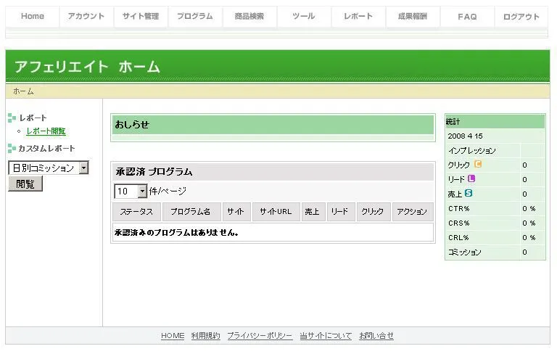Click the ログアウト menu item
The image size is (557, 354).
click(x=521, y=17)
